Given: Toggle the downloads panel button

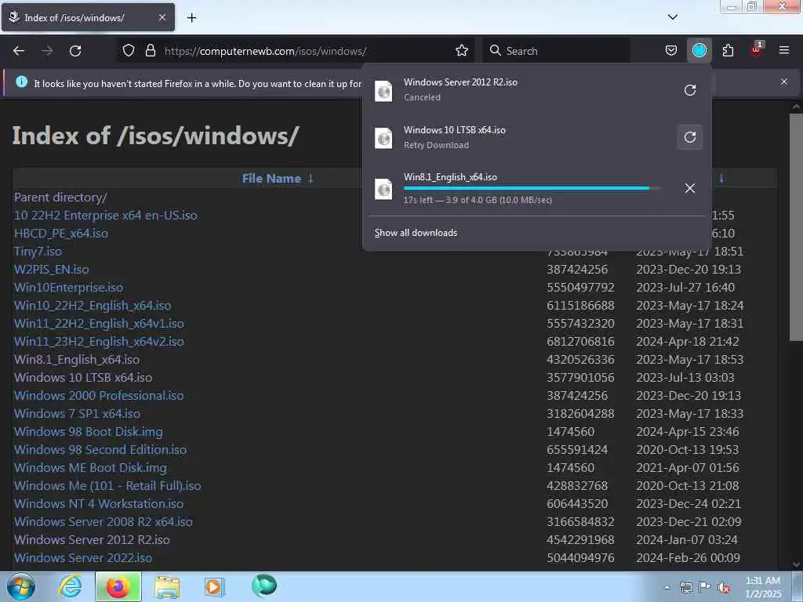Looking at the screenshot, I should pos(699,51).
